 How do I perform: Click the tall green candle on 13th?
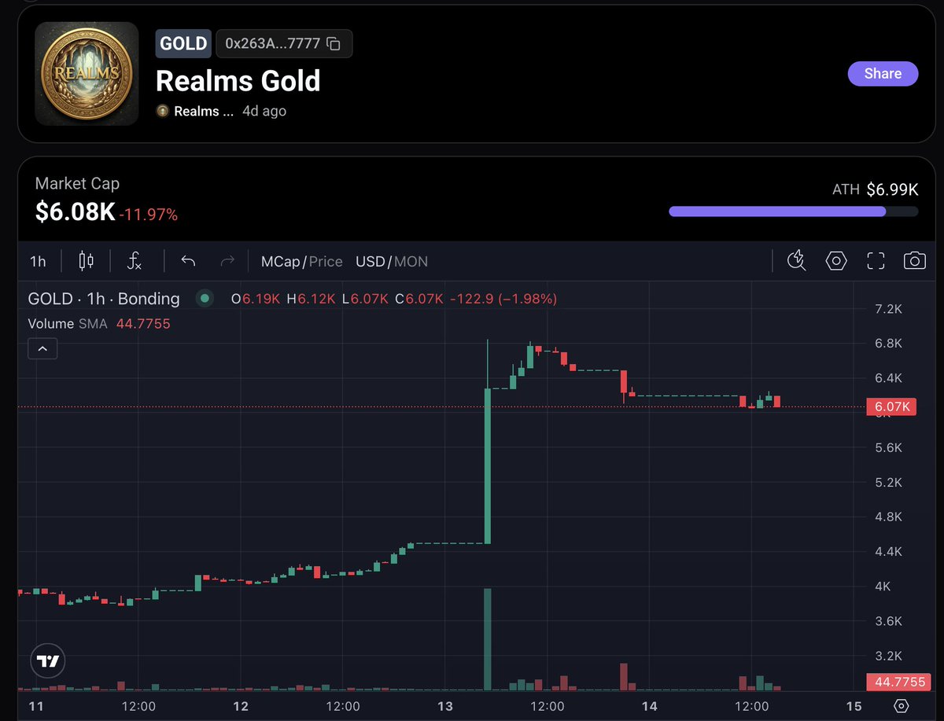(488, 465)
